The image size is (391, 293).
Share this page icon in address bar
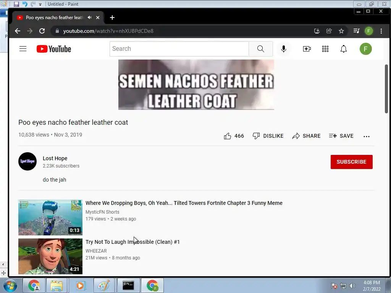click(x=329, y=31)
